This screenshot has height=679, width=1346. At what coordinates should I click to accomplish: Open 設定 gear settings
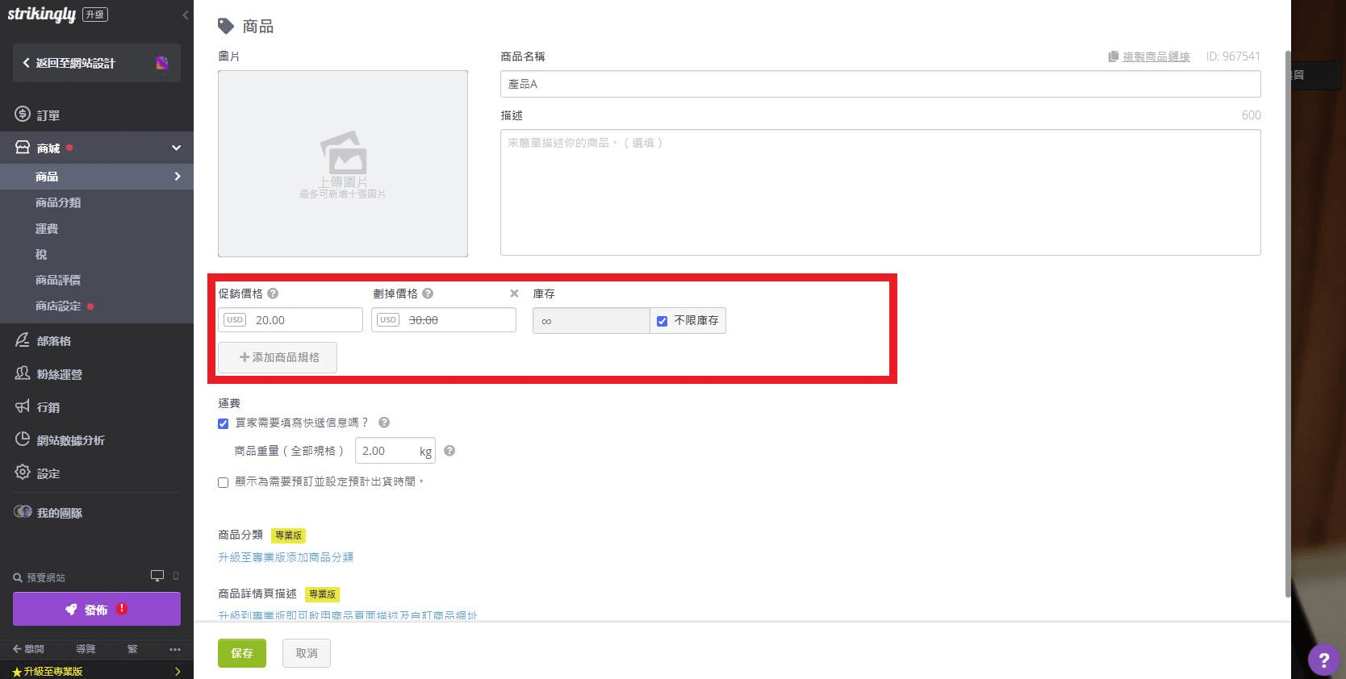tap(48, 473)
